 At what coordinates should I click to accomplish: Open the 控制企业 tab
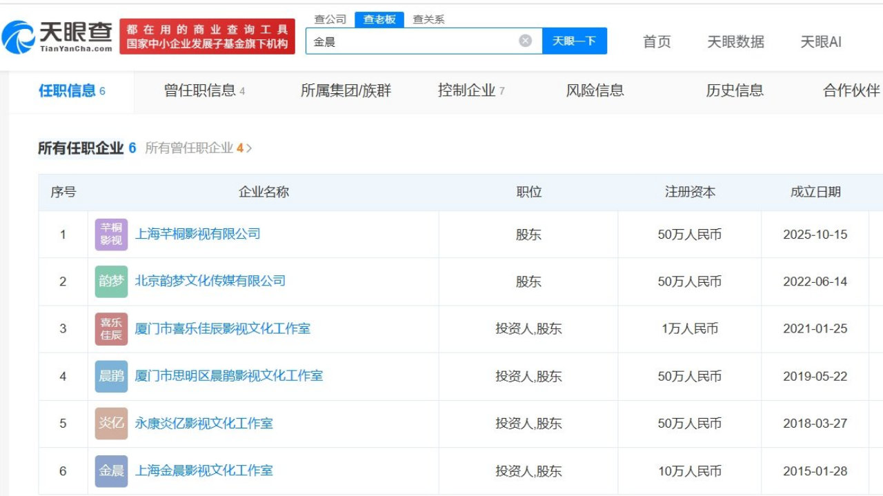pos(471,90)
